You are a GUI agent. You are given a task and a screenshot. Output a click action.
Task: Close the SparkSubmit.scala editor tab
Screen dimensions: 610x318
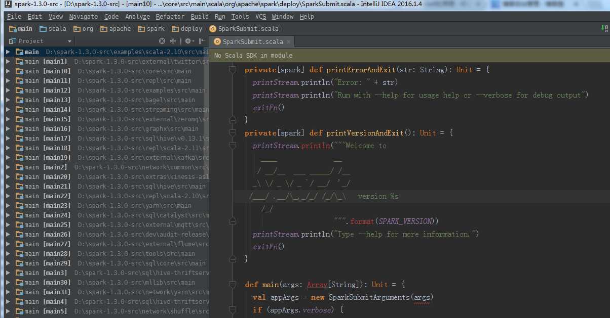(288, 41)
